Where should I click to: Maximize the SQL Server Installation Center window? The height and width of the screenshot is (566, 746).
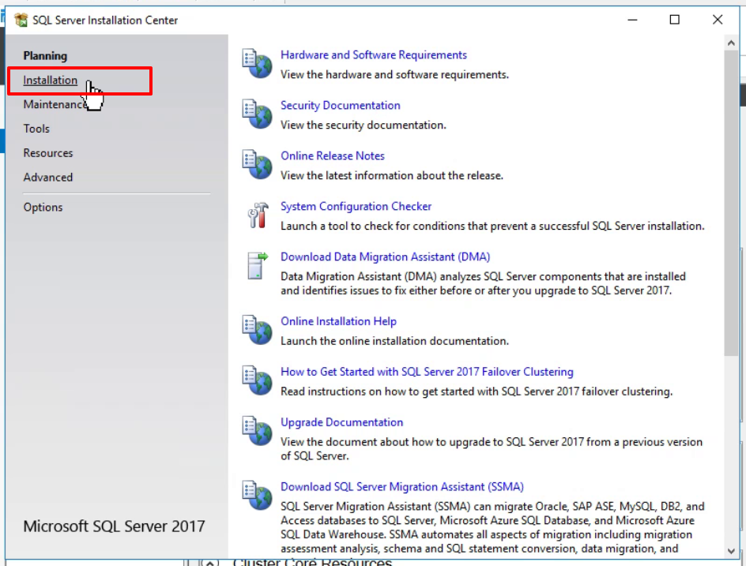pos(675,20)
